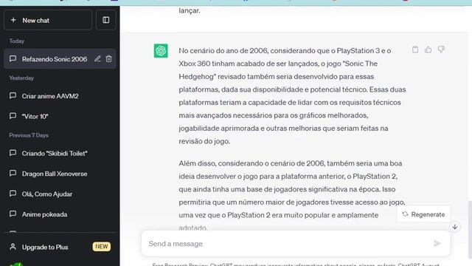472x266 pixels.
Task: Give thumbs up to the response
Action: click(x=428, y=50)
